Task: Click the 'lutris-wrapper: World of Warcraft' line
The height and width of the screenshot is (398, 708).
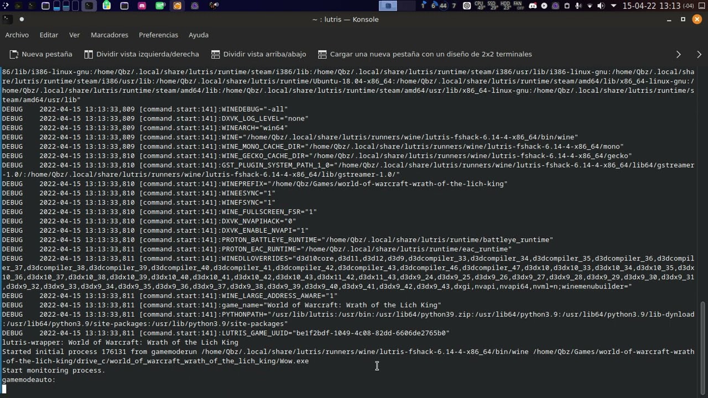Action: pos(120,343)
